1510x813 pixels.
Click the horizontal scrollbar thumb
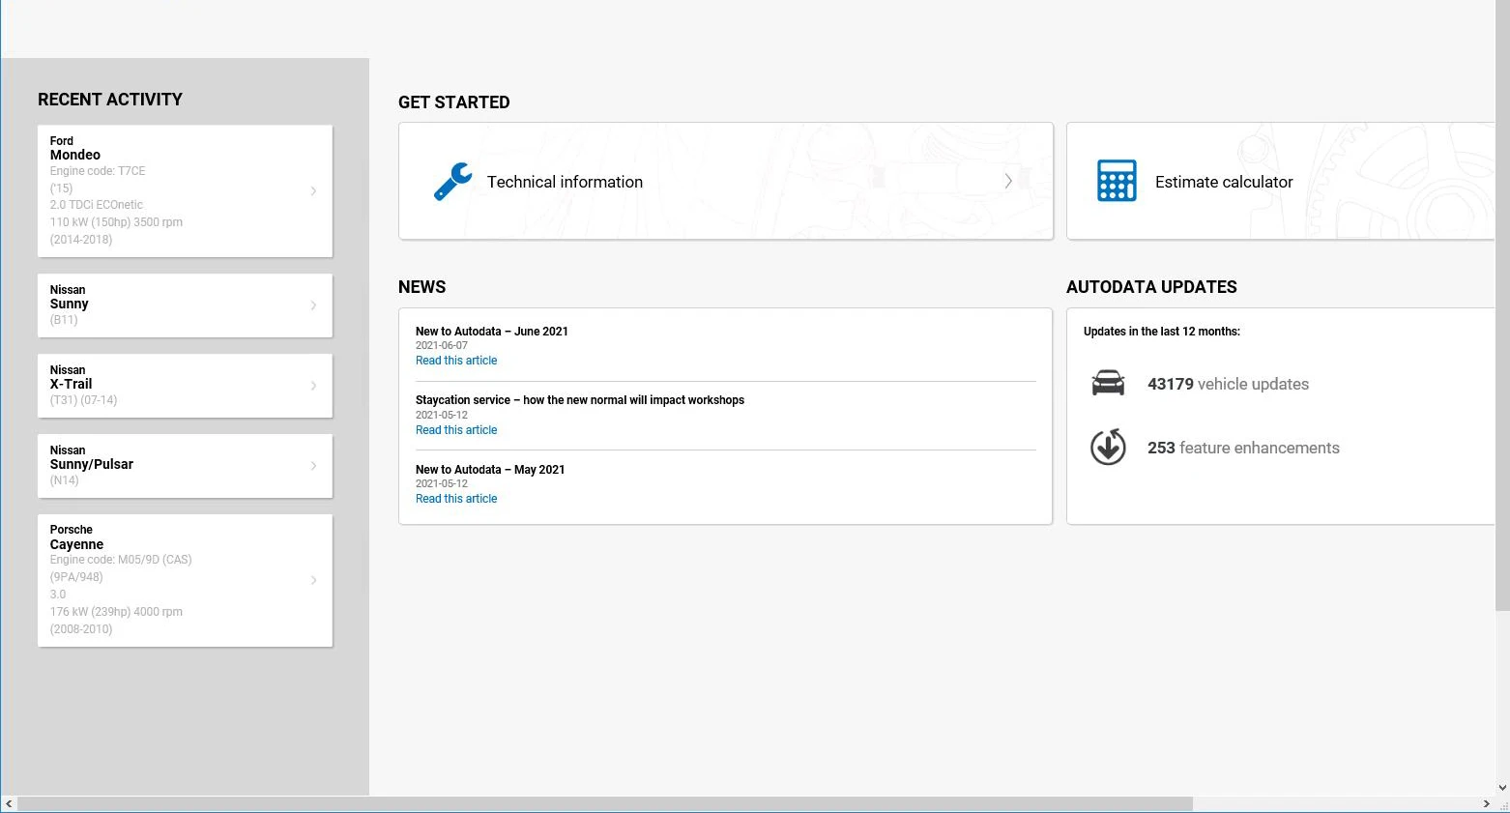(x=605, y=804)
